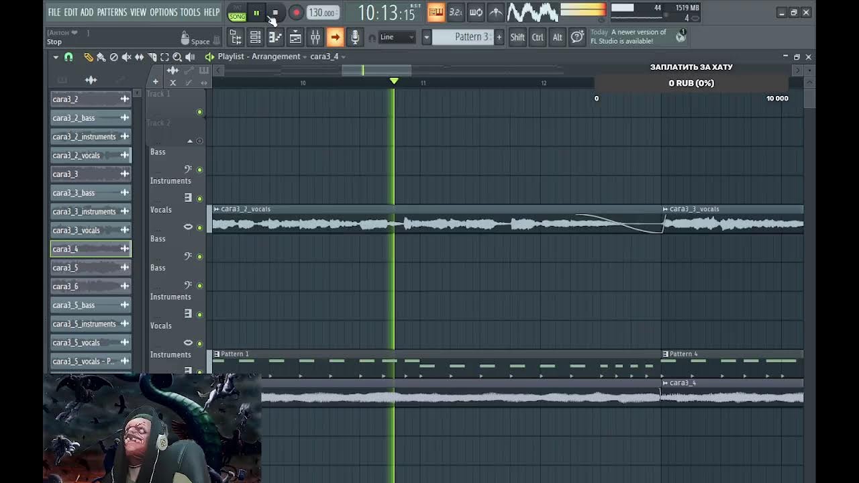
Task: Select the Zoom magnifier tool in the Playlist
Action: (x=177, y=57)
